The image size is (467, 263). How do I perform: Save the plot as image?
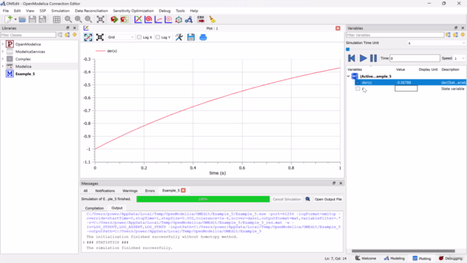click(x=191, y=37)
